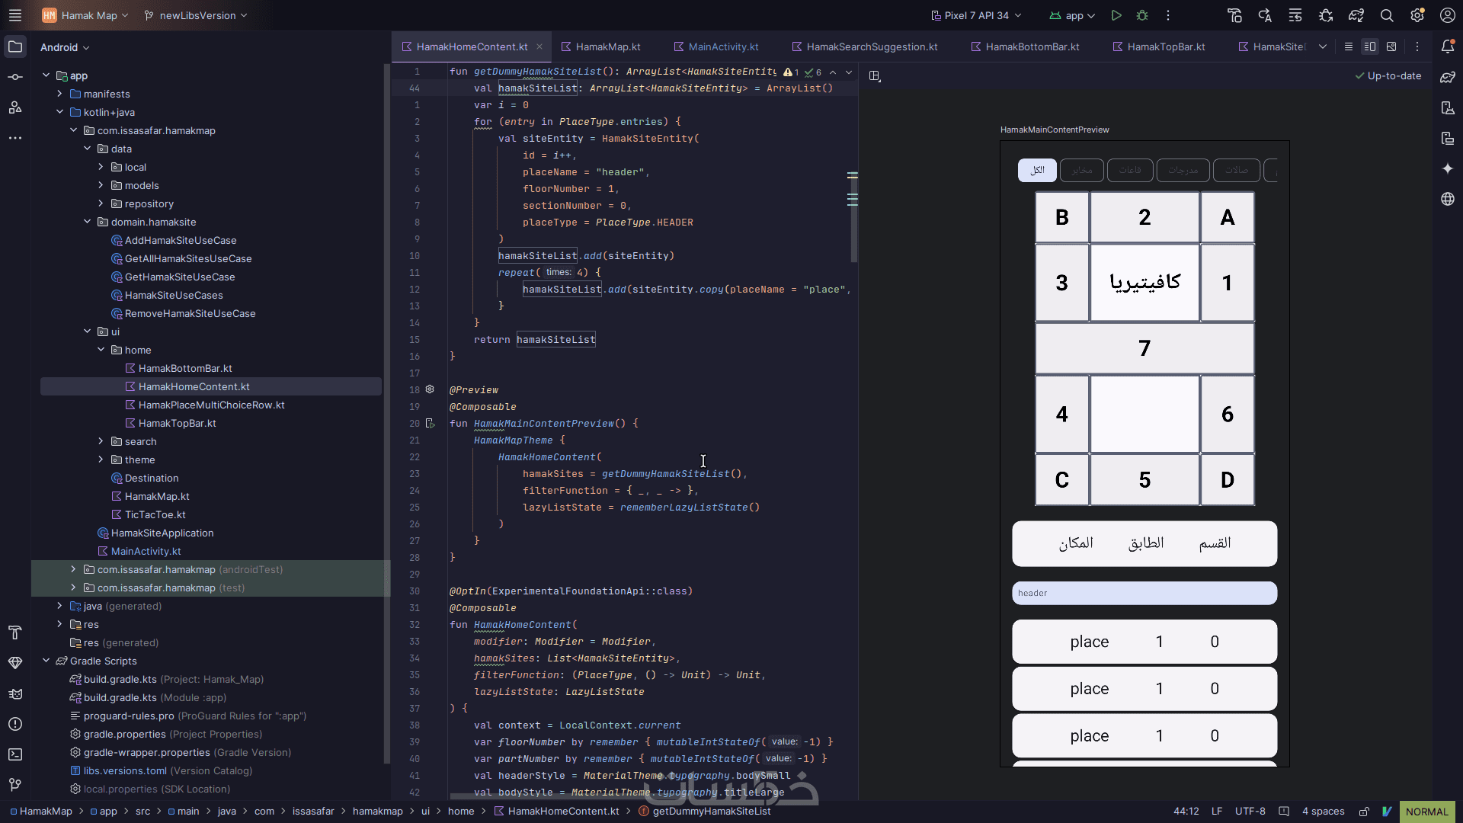Click the Up-to-date preview status

1388,75
